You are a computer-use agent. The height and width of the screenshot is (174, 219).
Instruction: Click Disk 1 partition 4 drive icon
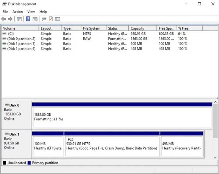coord(4,49)
